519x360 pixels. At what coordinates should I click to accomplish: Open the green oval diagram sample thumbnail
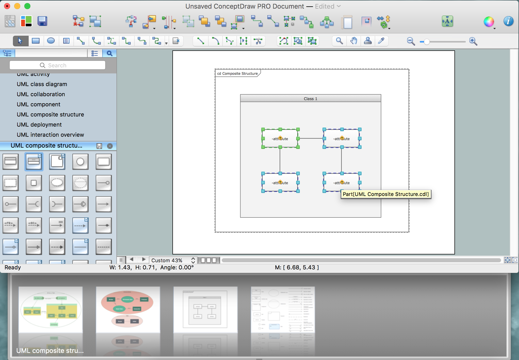click(x=51, y=309)
